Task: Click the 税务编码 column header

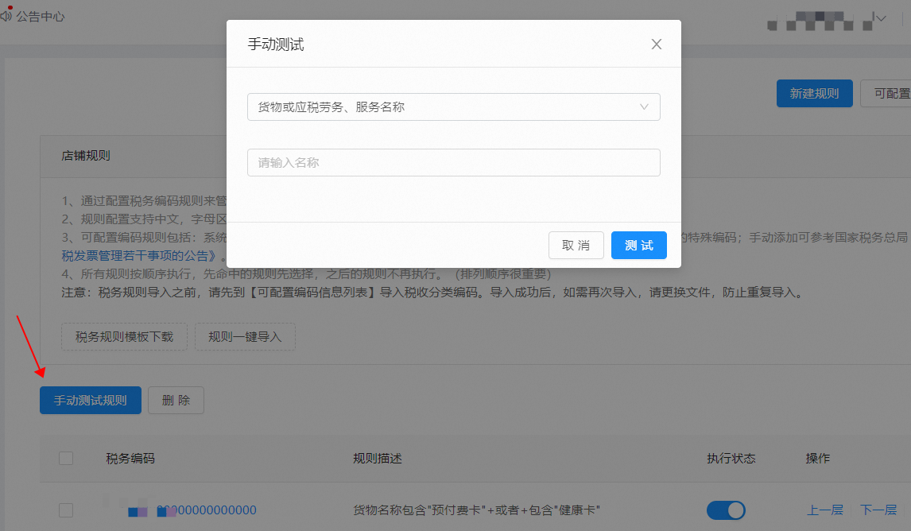Action: click(130, 459)
